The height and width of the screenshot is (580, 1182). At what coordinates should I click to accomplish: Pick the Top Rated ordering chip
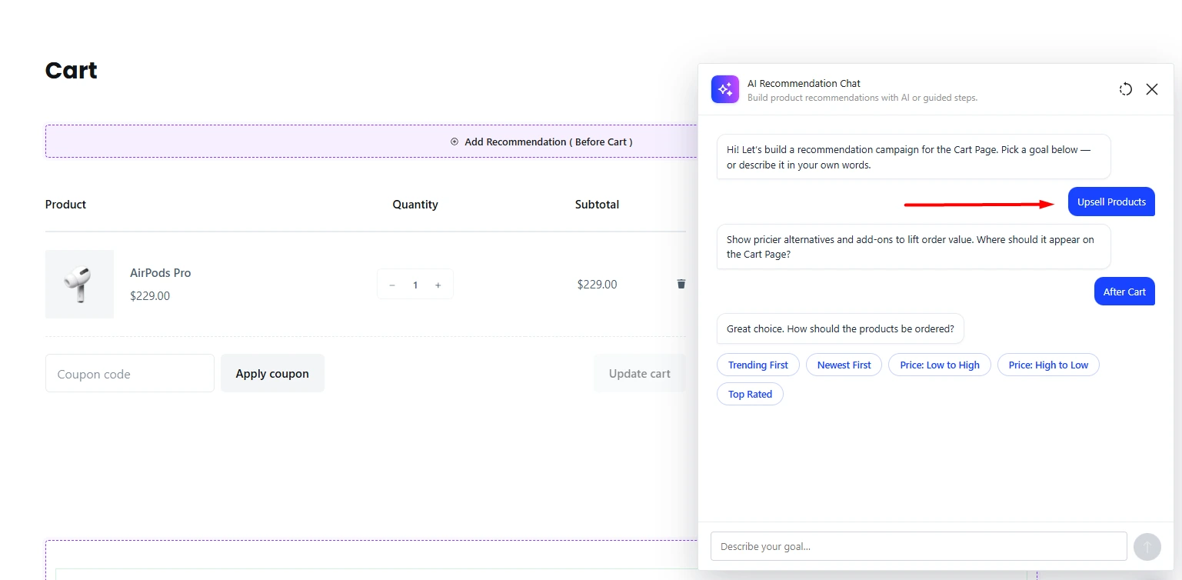tap(750, 394)
